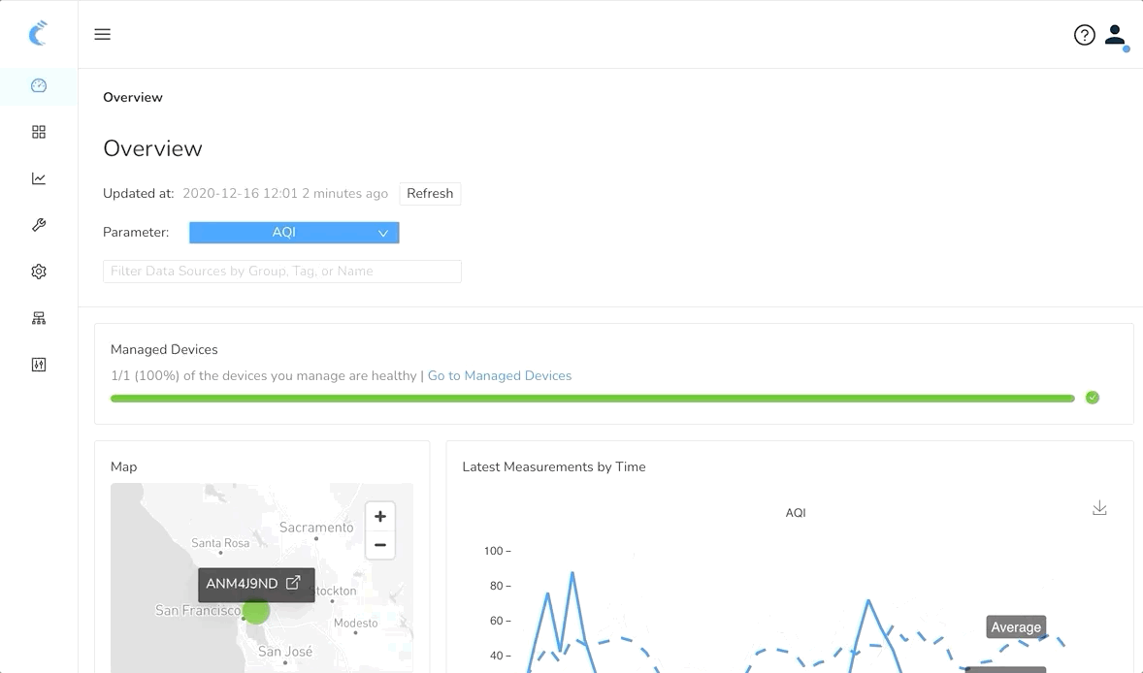Click the download icon on the AQI chart

1099,507
